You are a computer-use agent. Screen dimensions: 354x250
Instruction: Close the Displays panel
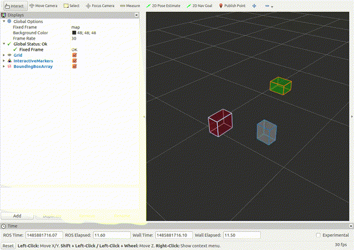(x=137, y=15)
